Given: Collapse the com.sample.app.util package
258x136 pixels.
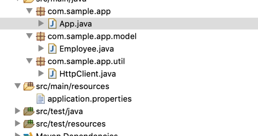Looking at the screenshot, I should 30,61.
